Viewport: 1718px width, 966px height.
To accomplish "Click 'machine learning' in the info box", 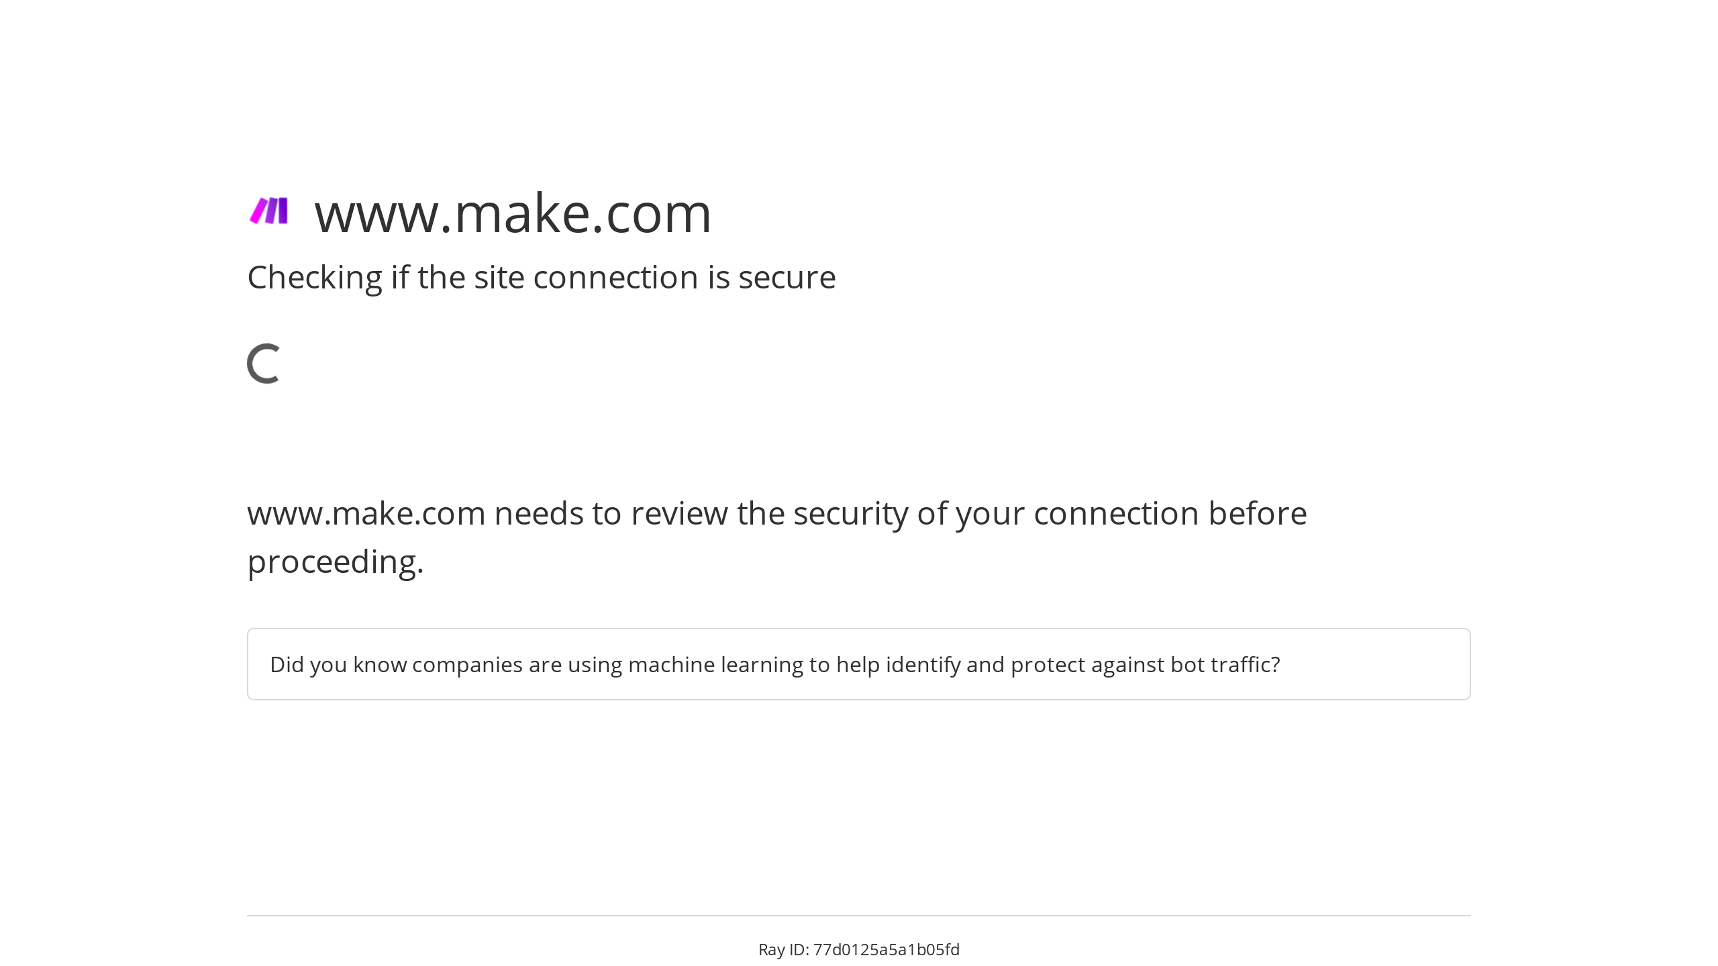I will (x=715, y=665).
